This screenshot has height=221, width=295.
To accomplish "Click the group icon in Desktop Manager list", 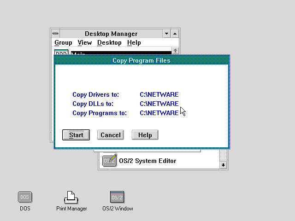I will tap(61, 52).
